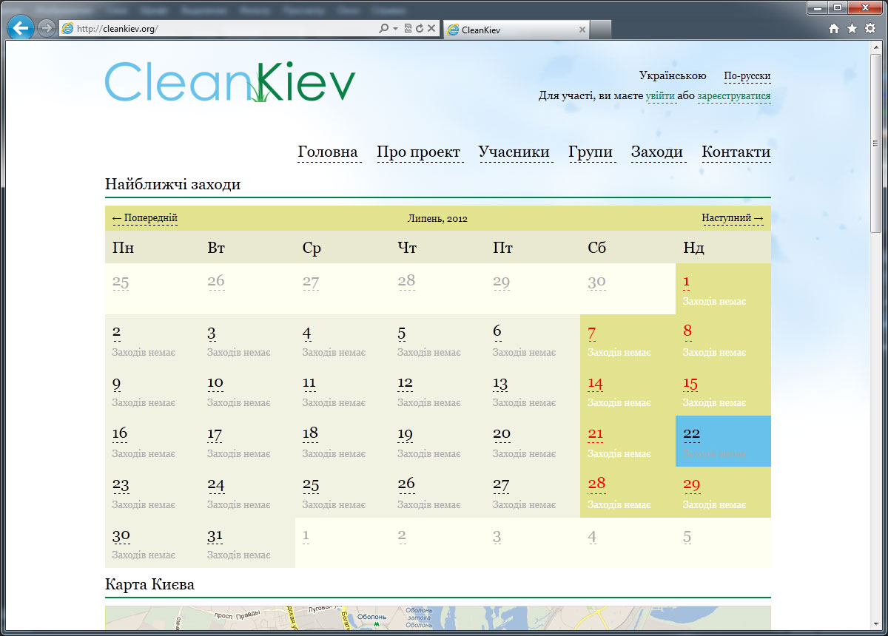Viewport: 888px width, 636px height.
Task: Click the зареєструватися register link
Action: (734, 96)
